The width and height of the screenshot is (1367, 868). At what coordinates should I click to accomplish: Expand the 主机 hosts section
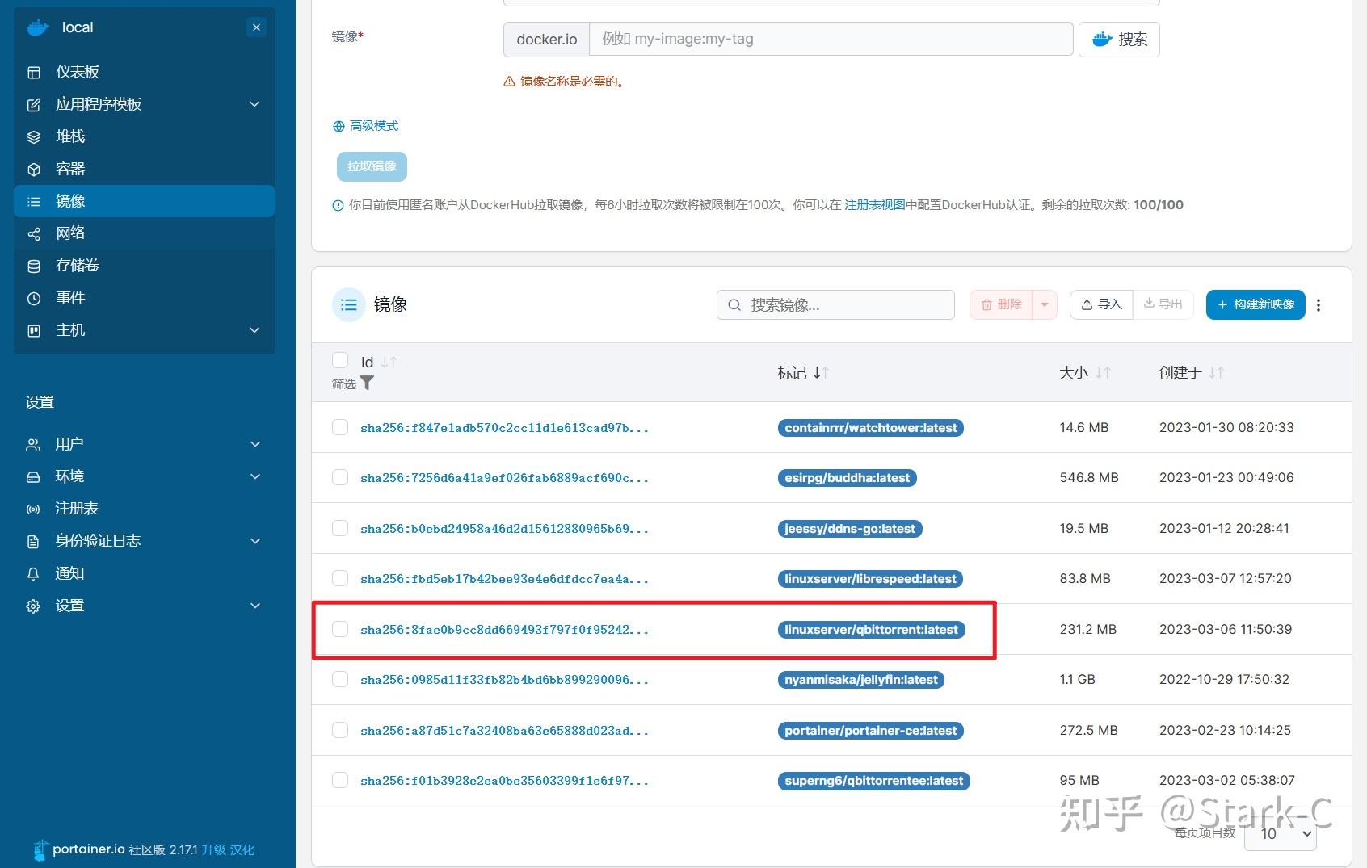point(70,330)
